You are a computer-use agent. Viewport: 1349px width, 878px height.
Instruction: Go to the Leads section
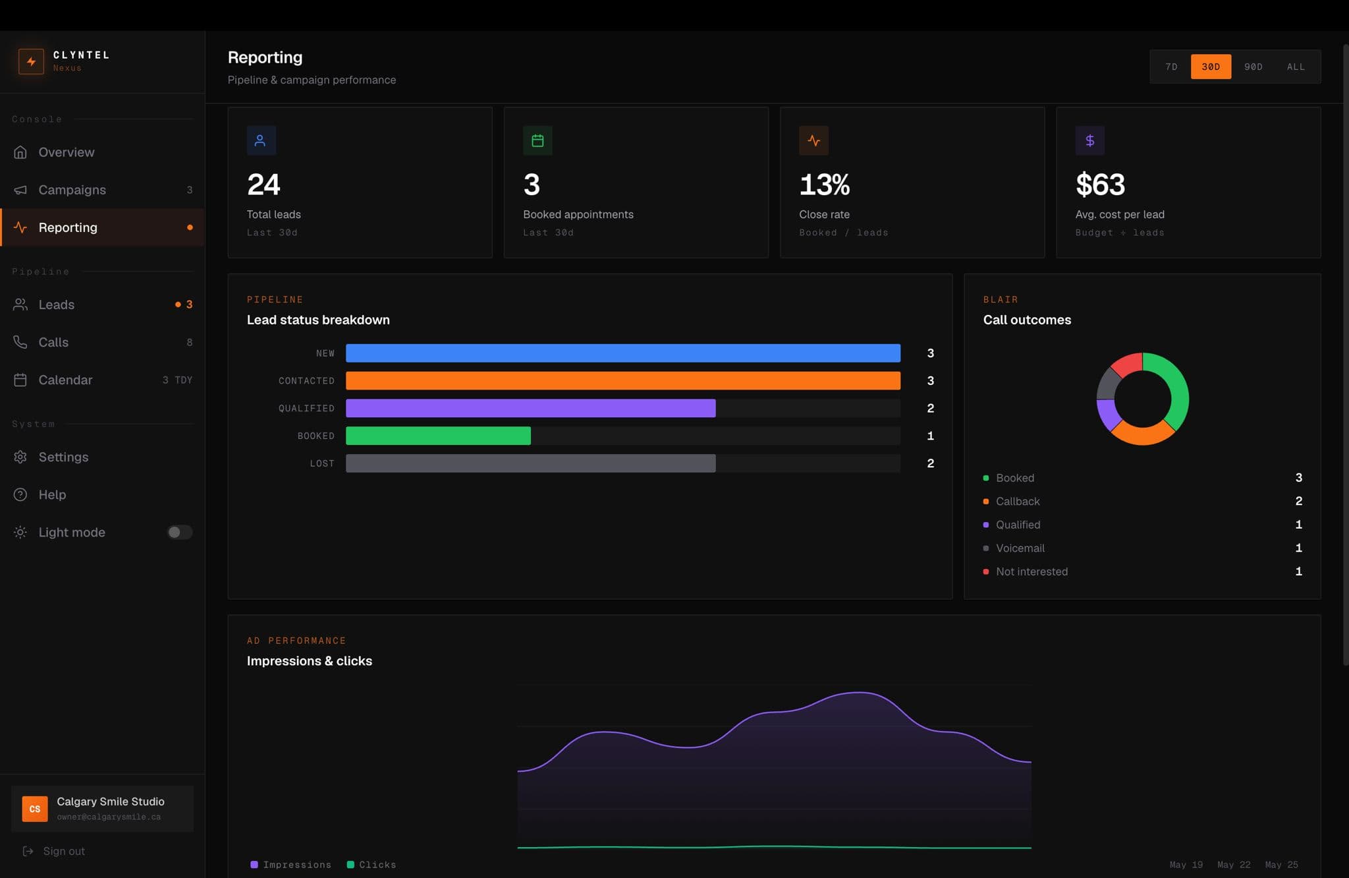click(102, 305)
